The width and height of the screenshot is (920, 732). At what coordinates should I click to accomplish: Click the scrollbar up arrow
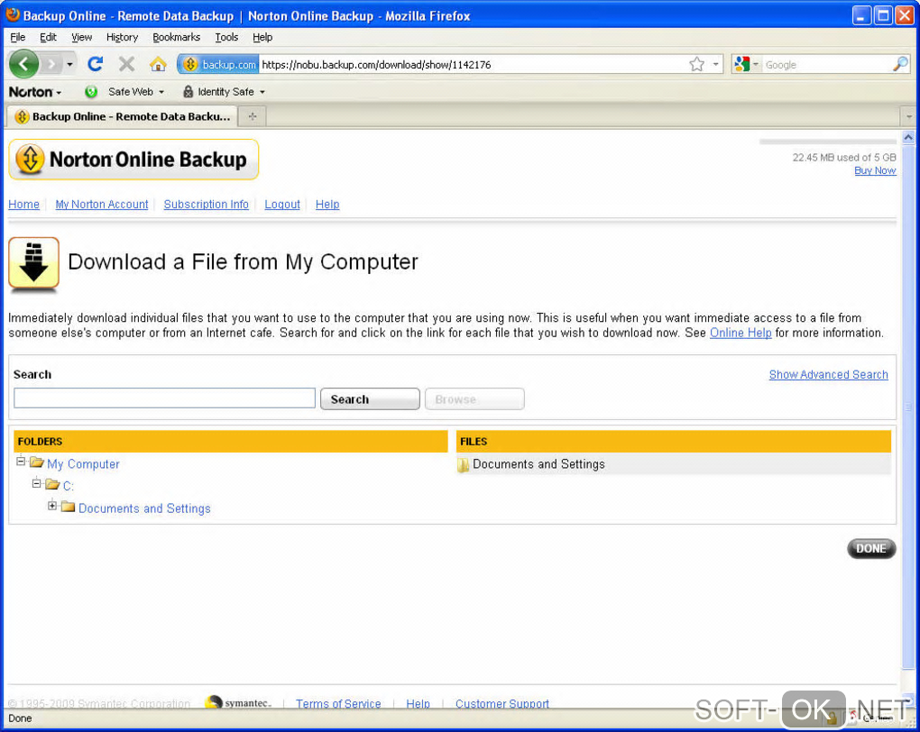coord(908,138)
